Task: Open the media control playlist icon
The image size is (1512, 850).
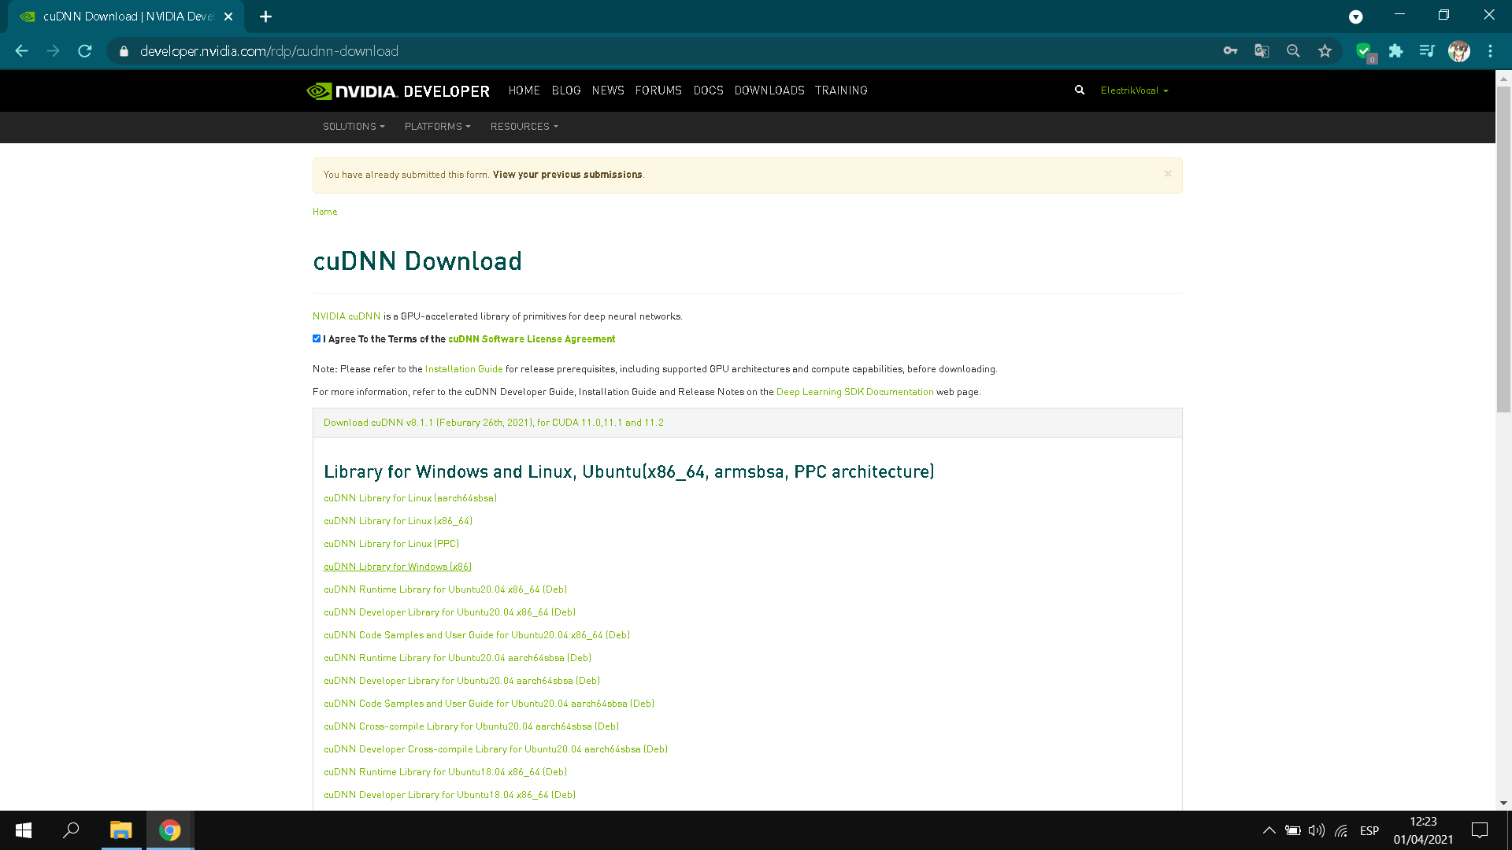Action: [1427, 51]
